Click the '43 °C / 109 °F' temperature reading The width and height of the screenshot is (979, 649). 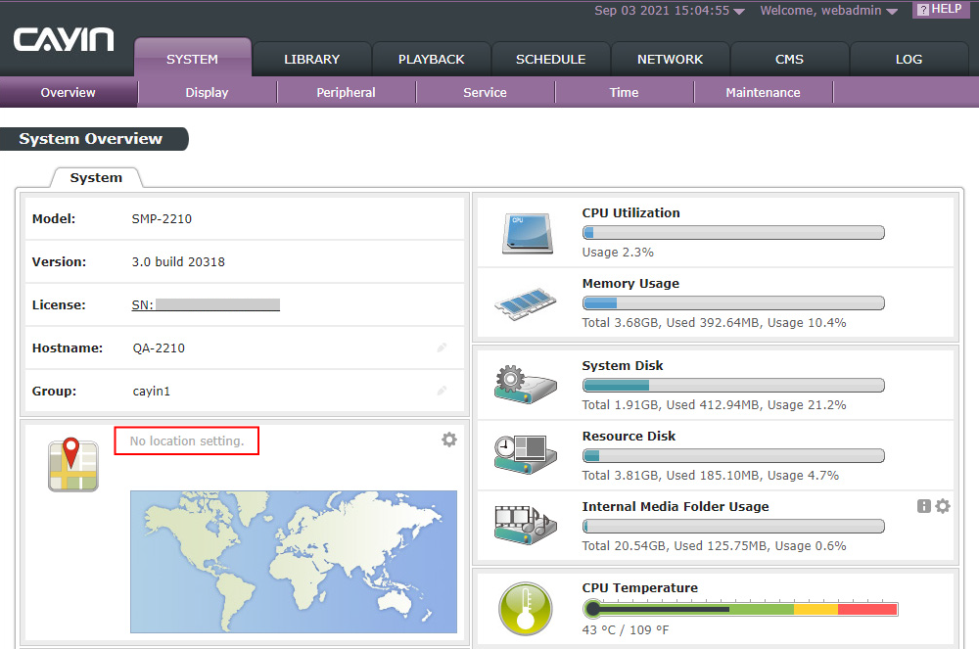pyautogui.click(x=625, y=629)
